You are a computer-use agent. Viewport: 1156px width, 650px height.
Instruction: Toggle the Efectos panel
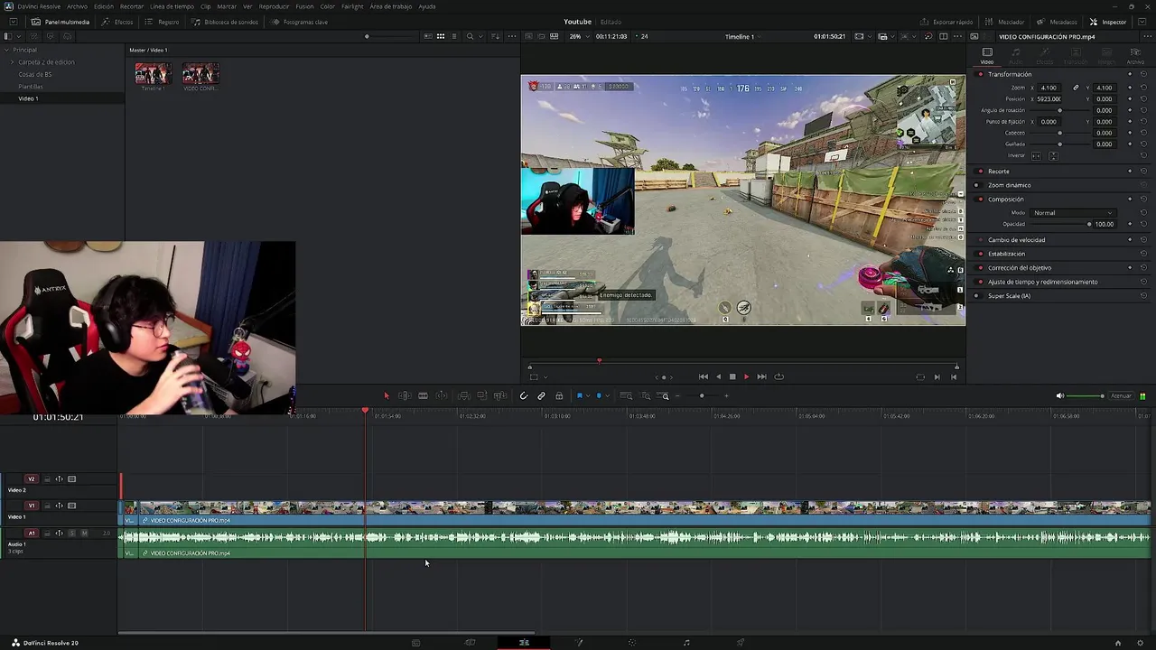117,22
